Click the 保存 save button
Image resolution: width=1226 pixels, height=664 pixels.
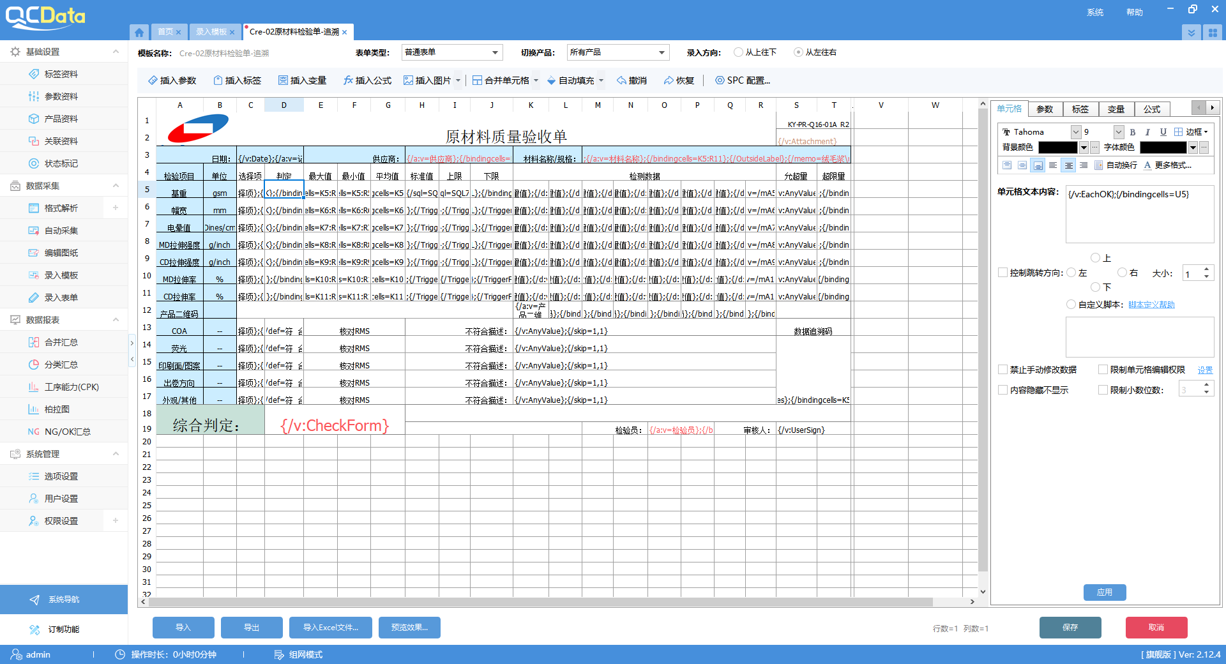coord(1070,628)
